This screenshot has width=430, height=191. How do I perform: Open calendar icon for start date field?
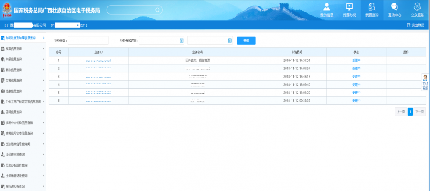181,40
